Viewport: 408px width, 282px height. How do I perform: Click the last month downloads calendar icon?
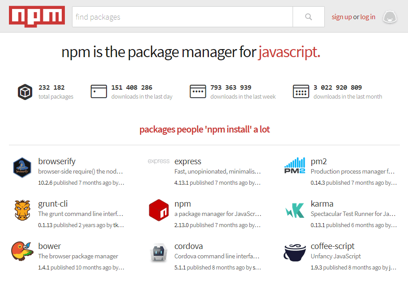point(301,91)
